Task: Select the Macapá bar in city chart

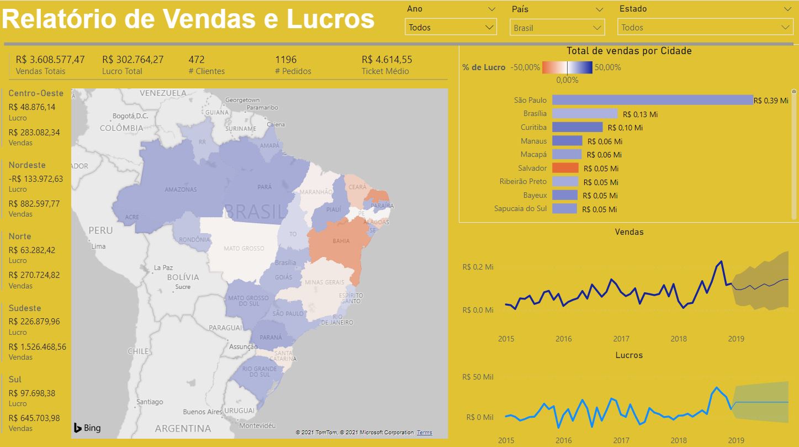Action: click(567, 154)
